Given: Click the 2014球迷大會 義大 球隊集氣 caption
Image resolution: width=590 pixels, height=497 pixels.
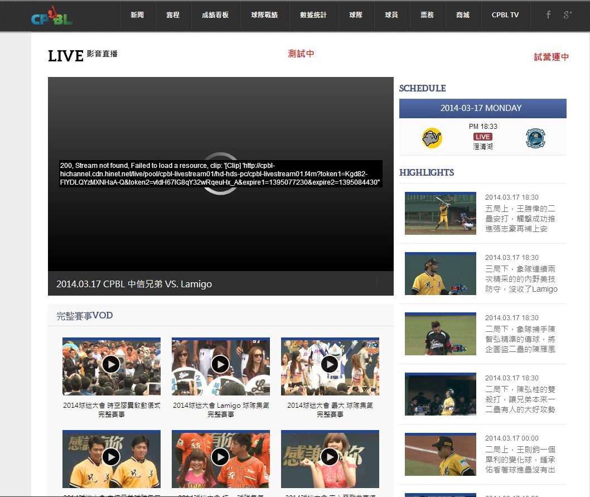Looking at the screenshot, I should 330,409.
